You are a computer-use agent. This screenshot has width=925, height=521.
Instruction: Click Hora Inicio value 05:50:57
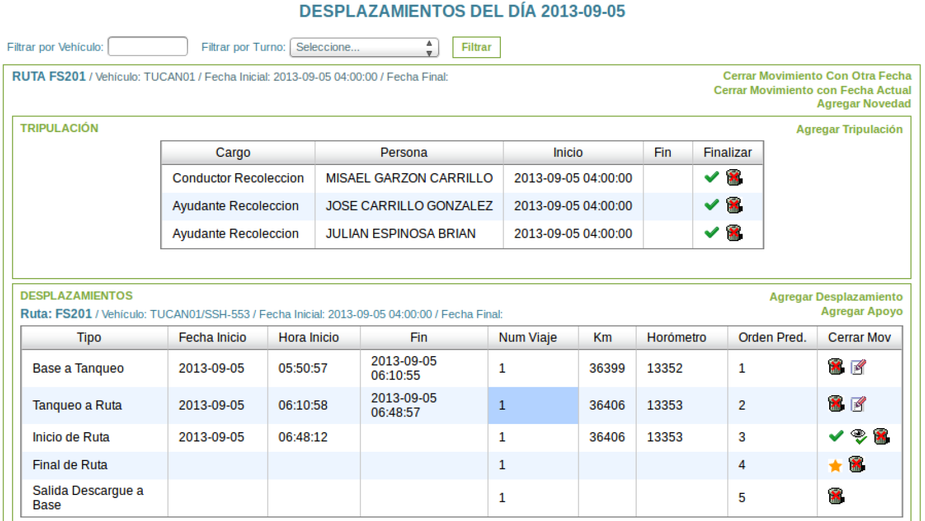click(x=303, y=368)
